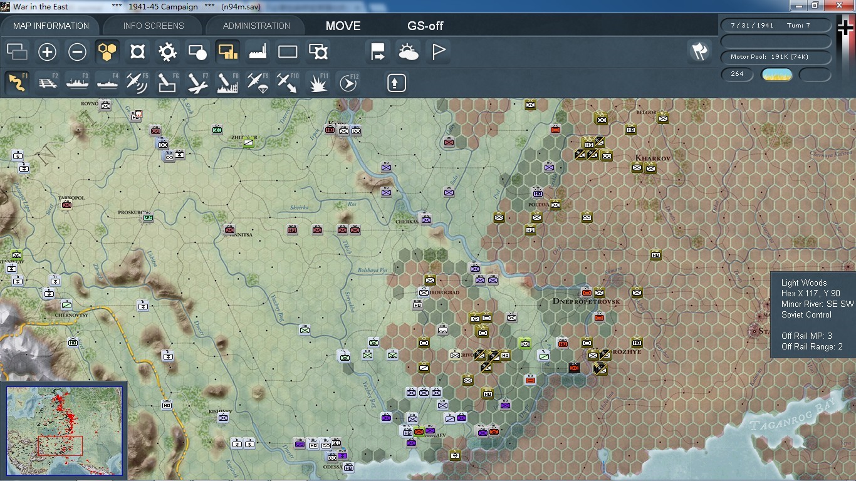
Task: Zoom out with the minus icon
Action: pos(77,52)
